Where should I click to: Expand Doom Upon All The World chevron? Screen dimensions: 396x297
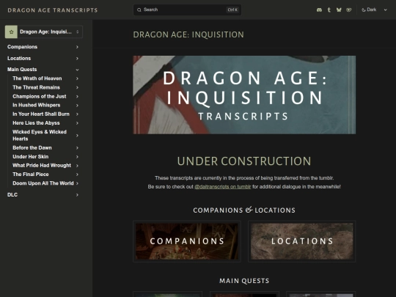coord(77,183)
